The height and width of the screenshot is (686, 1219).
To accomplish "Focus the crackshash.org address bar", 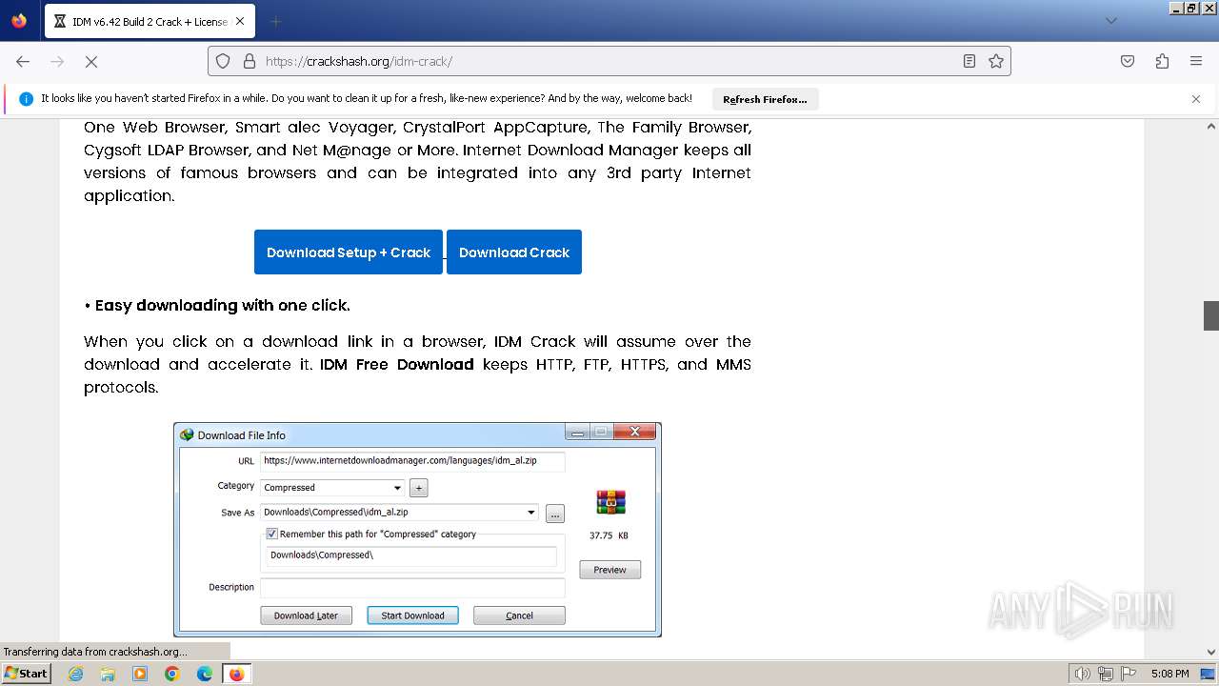I will tap(609, 61).
